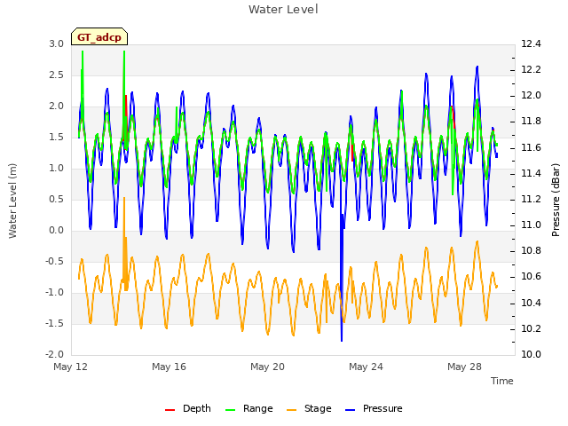Select the GT_adcp site label
The width and height of the screenshot is (568, 426).
tap(99, 37)
